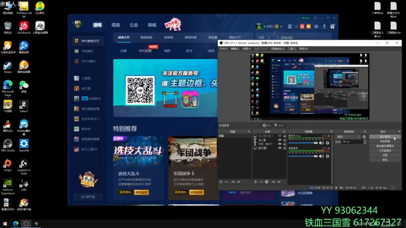Open Edge from the taskbar
The height and width of the screenshot is (228, 406).
[x=16, y=223]
